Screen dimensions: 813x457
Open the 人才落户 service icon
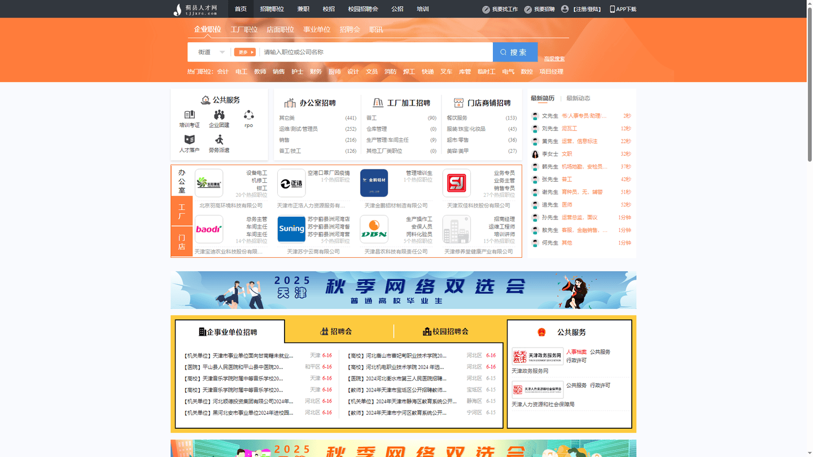189,139
